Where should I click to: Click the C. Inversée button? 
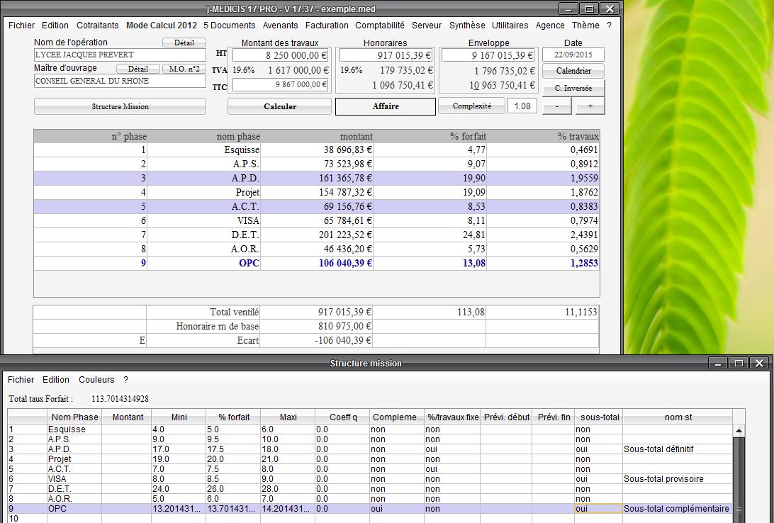point(573,88)
